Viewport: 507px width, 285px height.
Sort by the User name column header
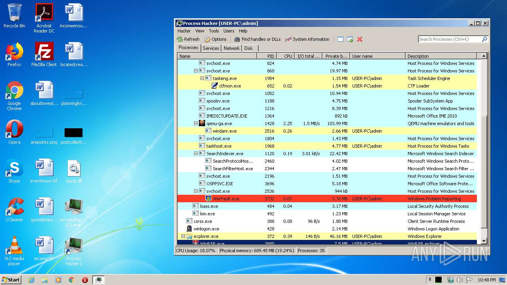point(377,56)
